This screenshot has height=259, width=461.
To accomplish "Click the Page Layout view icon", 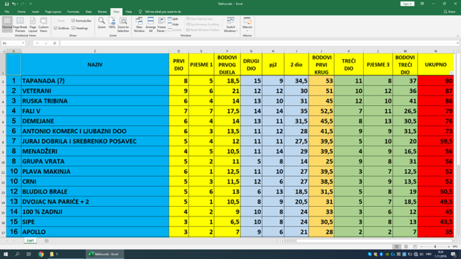I will [32, 24].
